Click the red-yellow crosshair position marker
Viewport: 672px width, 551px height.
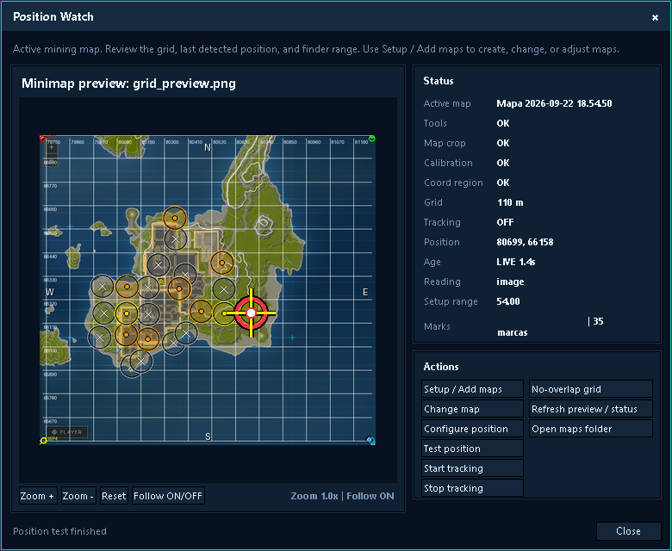click(x=252, y=313)
